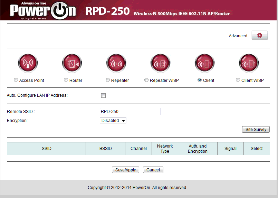Click the Signal column header

pos(230,149)
